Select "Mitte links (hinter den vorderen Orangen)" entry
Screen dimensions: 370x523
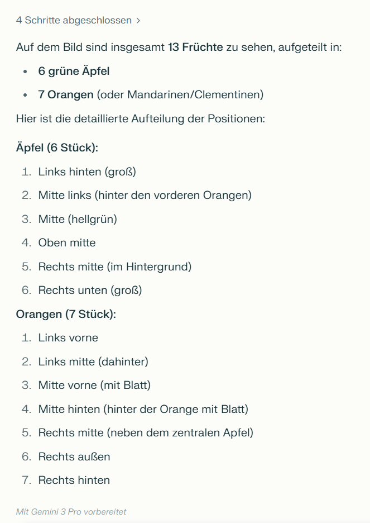[145, 196]
